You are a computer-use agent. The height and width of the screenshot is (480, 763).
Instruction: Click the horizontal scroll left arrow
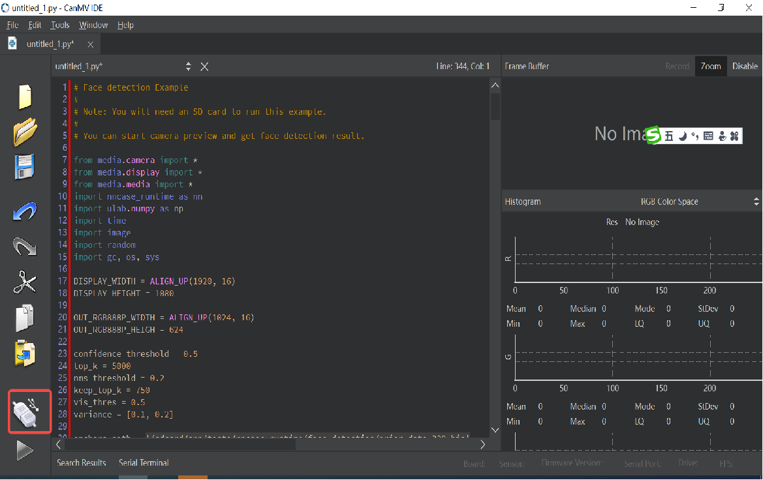(58, 444)
